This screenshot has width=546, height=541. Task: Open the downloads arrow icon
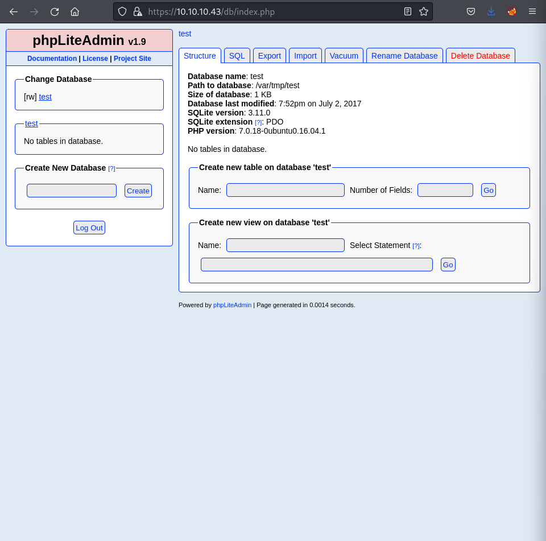[x=491, y=11]
